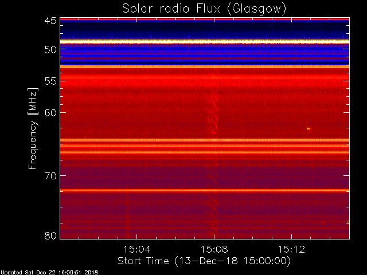
Task: Click the 70 frequency tick label
Action: tap(50, 176)
